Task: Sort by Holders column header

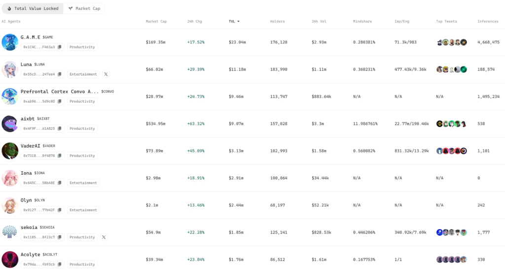Action: coord(277,21)
